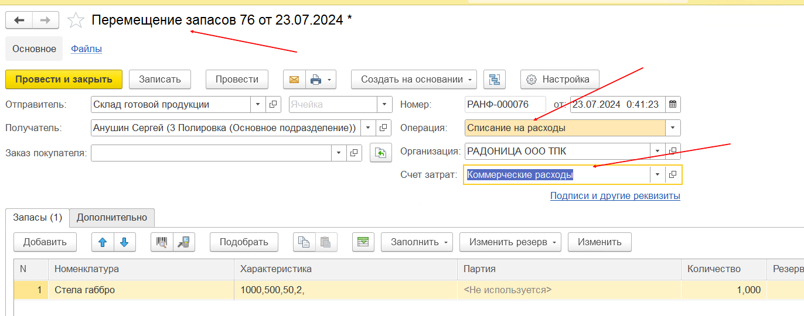The height and width of the screenshot is (316, 804).
Task: Send document by email envelope icon
Action: [294, 80]
